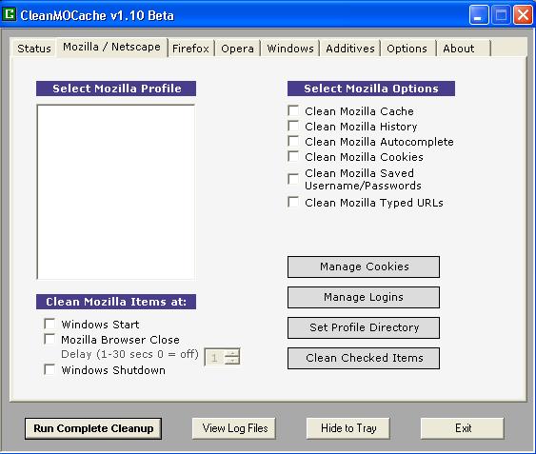Toggle Clean Mozilla Saved Username/Passwords checkbox
The width and height of the screenshot is (536, 454).
(x=293, y=179)
